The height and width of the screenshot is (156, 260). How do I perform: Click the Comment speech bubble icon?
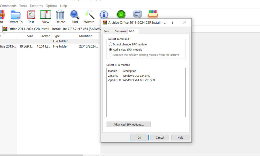[138, 14]
